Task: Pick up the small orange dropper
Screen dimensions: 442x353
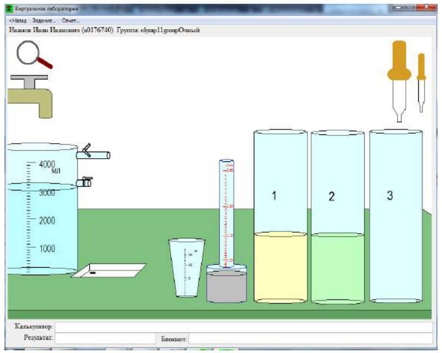Action: (x=421, y=83)
